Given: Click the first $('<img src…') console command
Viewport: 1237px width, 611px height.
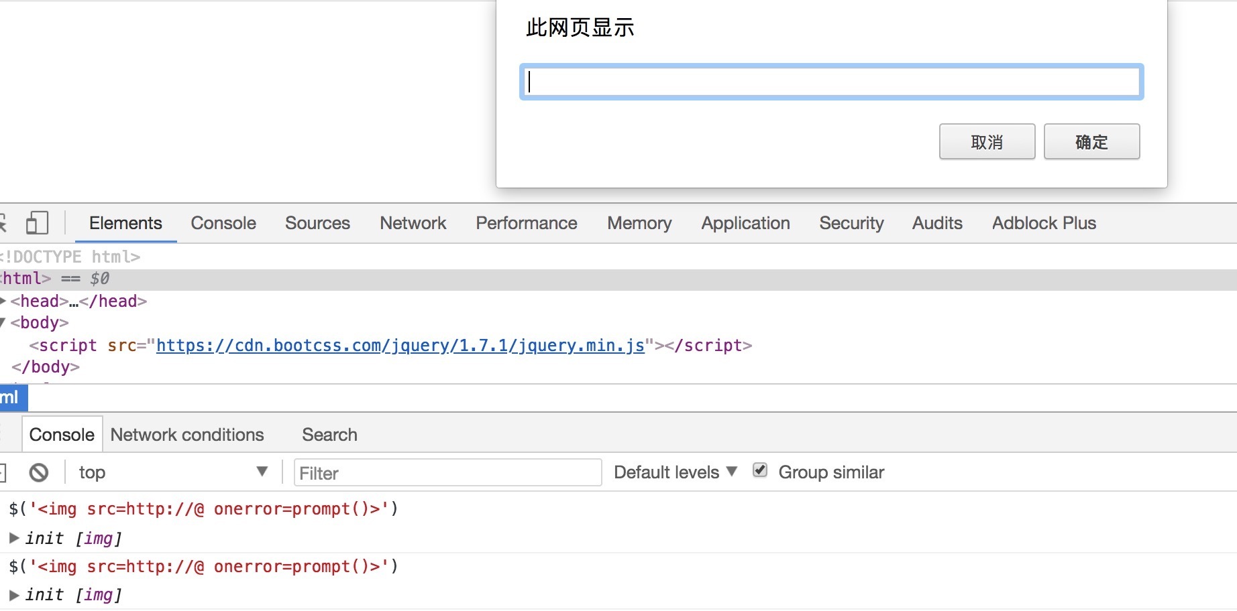Looking at the screenshot, I should click(203, 508).
